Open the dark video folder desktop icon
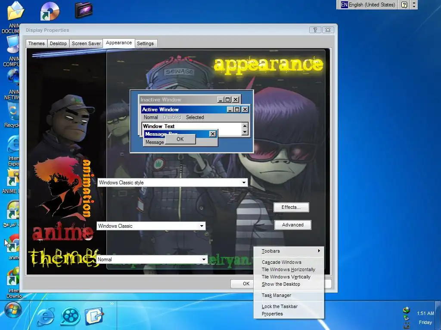Image resolution: width=441 pixels, height=330 pixels. [x=84, y=10]
